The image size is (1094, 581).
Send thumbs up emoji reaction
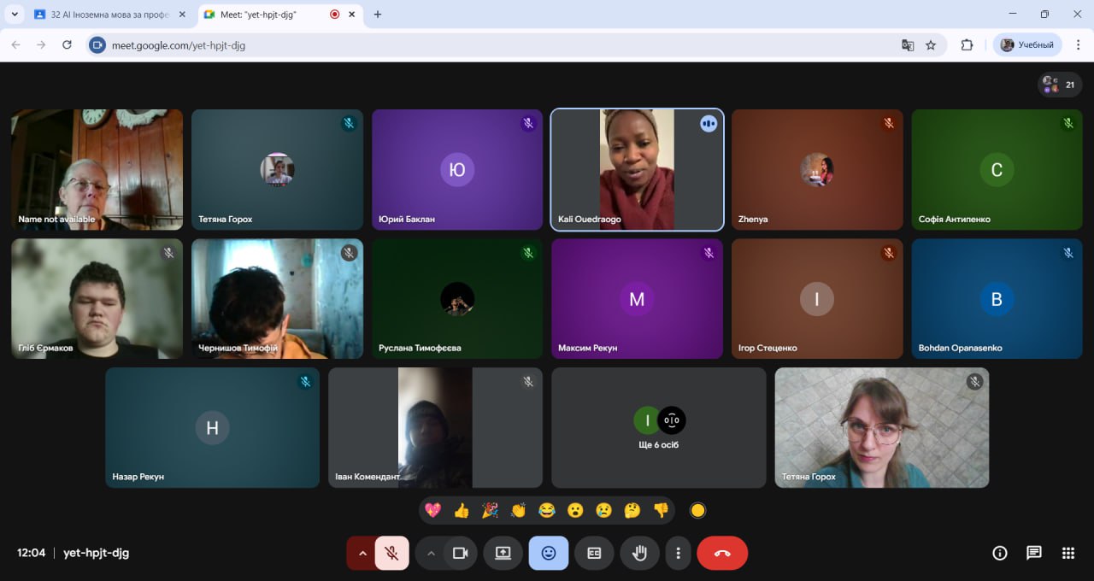(x=462, y=510)
